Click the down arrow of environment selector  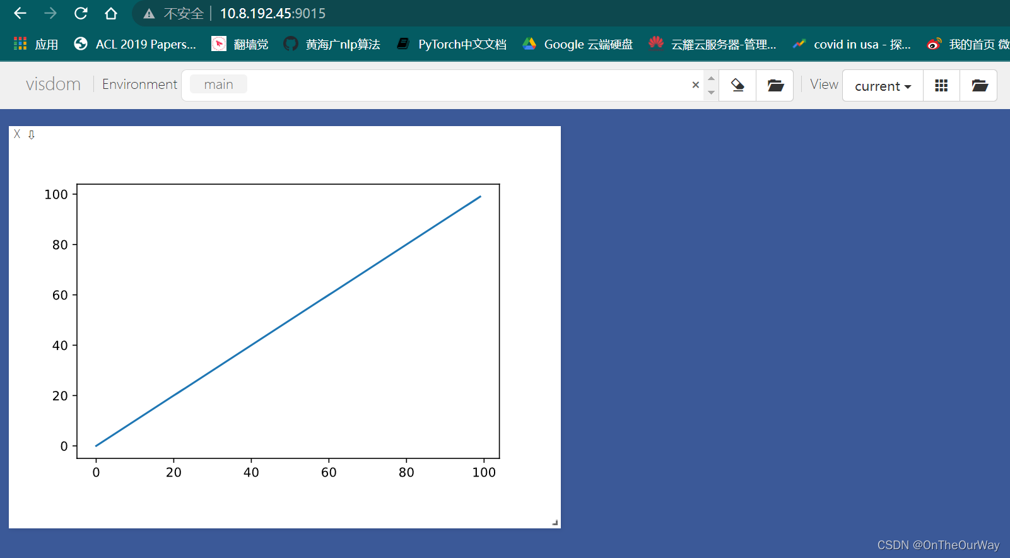[x=711, y=93]
